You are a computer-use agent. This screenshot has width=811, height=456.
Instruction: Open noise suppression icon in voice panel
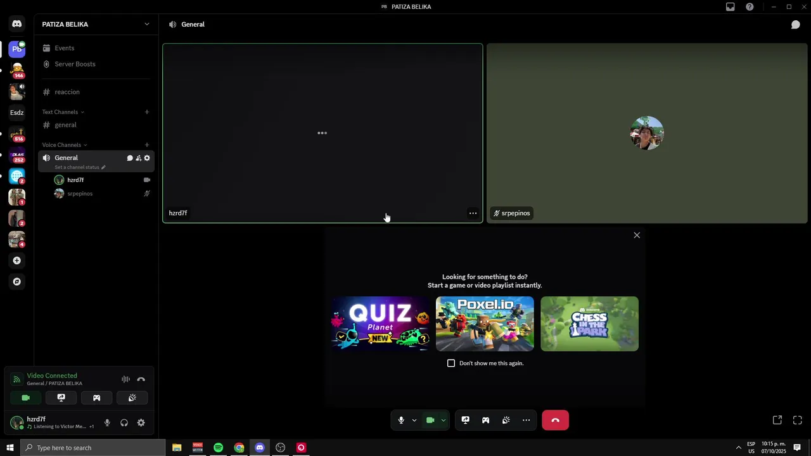(x=125, y=379)
